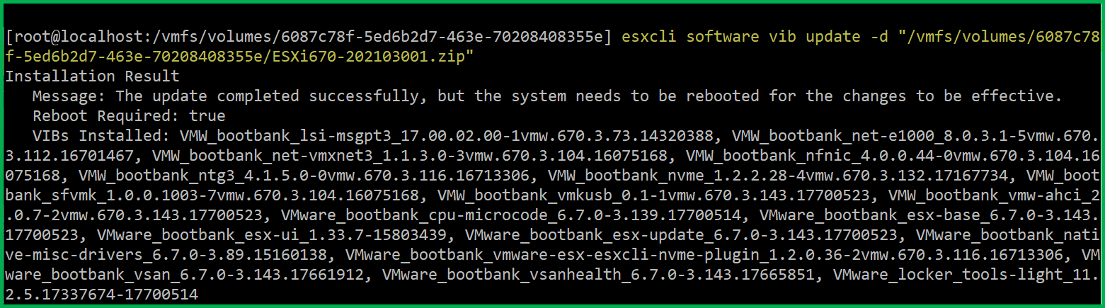Click the esxcli command word
Screen dimensions: 1105x308
tap(649, 37)
